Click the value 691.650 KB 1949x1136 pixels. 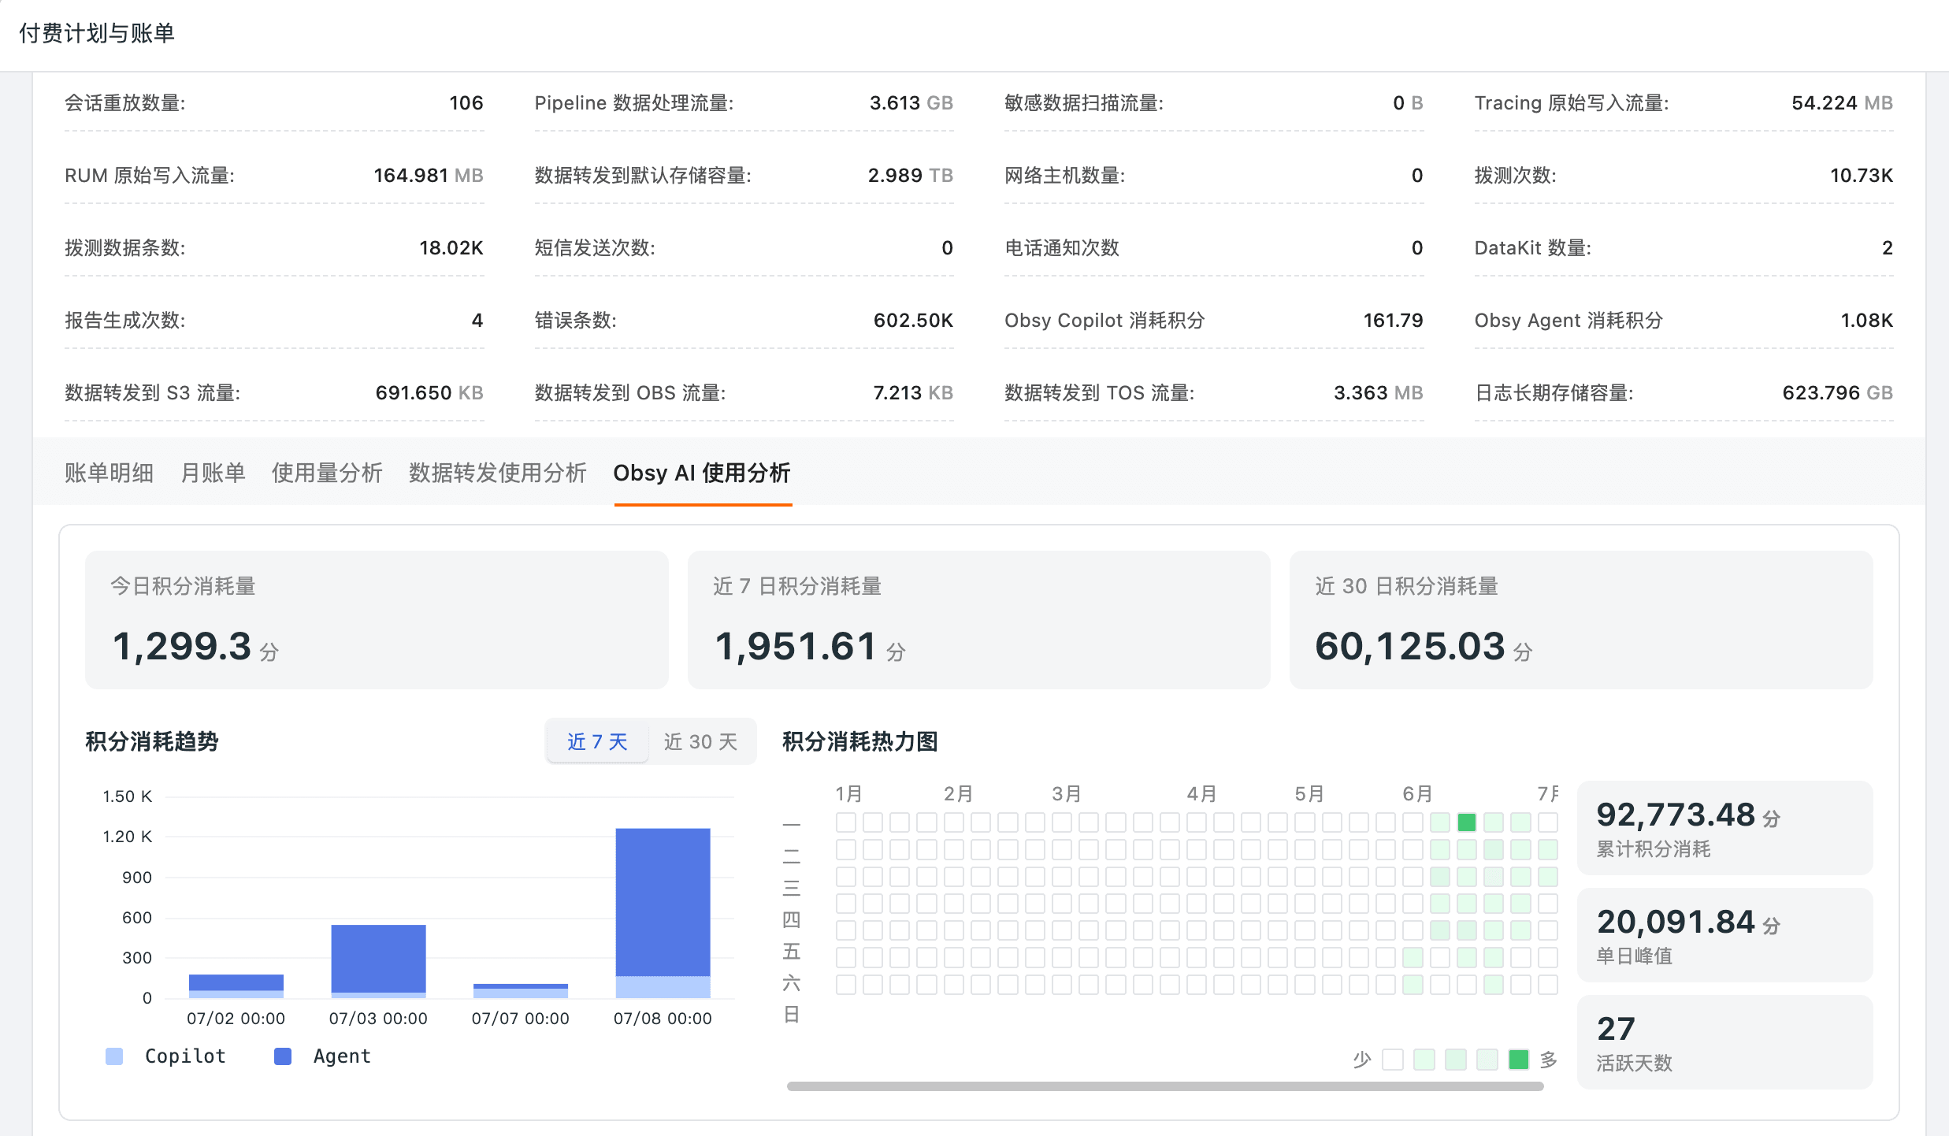429,393
